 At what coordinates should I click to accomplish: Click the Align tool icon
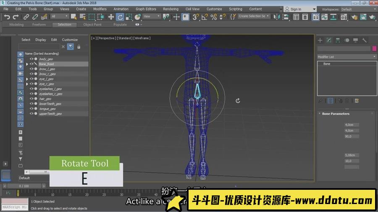(x=286, y=17)
